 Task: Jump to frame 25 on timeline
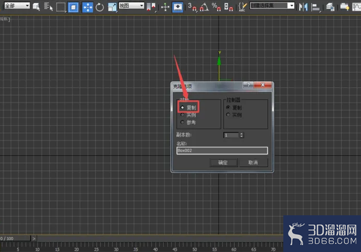pyautogui.click(x=96, y=249)
